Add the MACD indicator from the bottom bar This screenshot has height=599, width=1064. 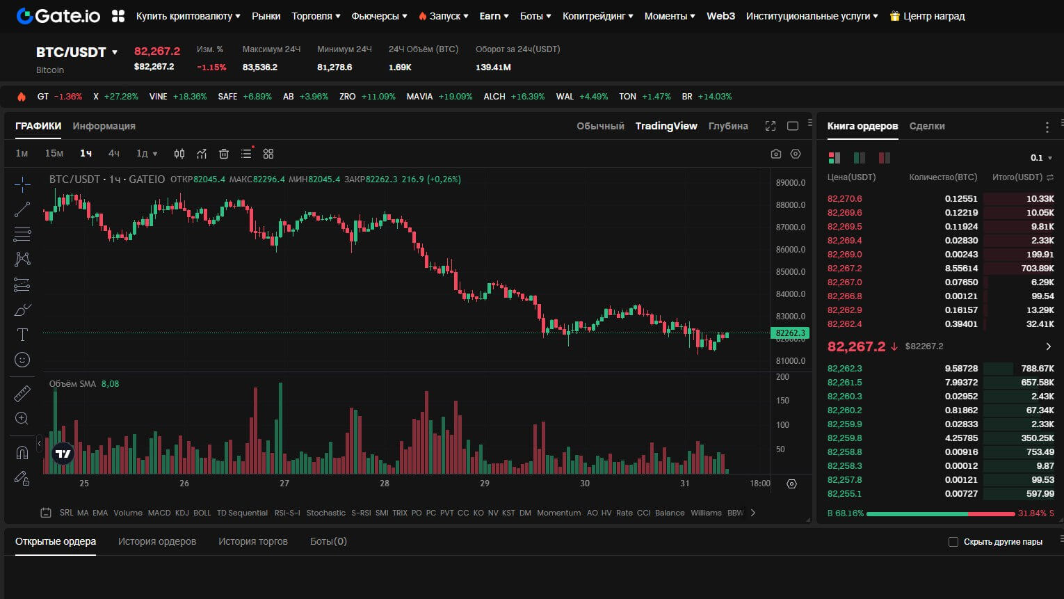pyautogui.click(x=159, y=513)
